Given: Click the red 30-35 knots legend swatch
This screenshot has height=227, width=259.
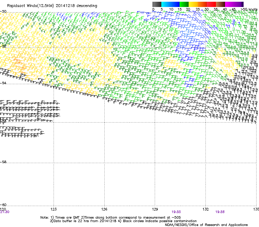Looking at the screenshot, I should coord(211,4).
